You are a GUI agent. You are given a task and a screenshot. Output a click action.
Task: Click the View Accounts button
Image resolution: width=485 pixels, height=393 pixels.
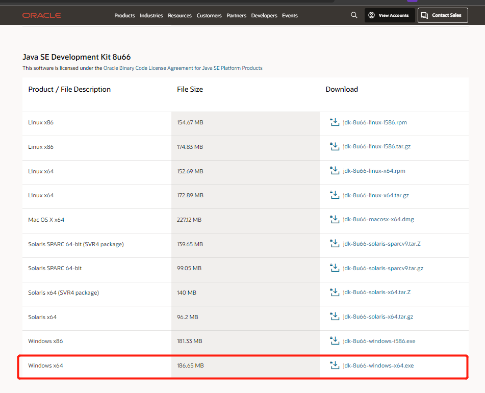tap(390, 15)
